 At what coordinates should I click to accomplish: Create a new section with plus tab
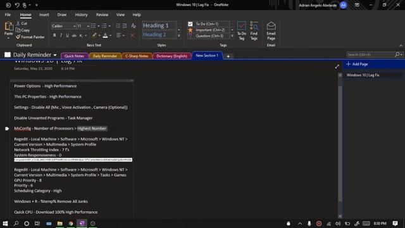[228, 56]
